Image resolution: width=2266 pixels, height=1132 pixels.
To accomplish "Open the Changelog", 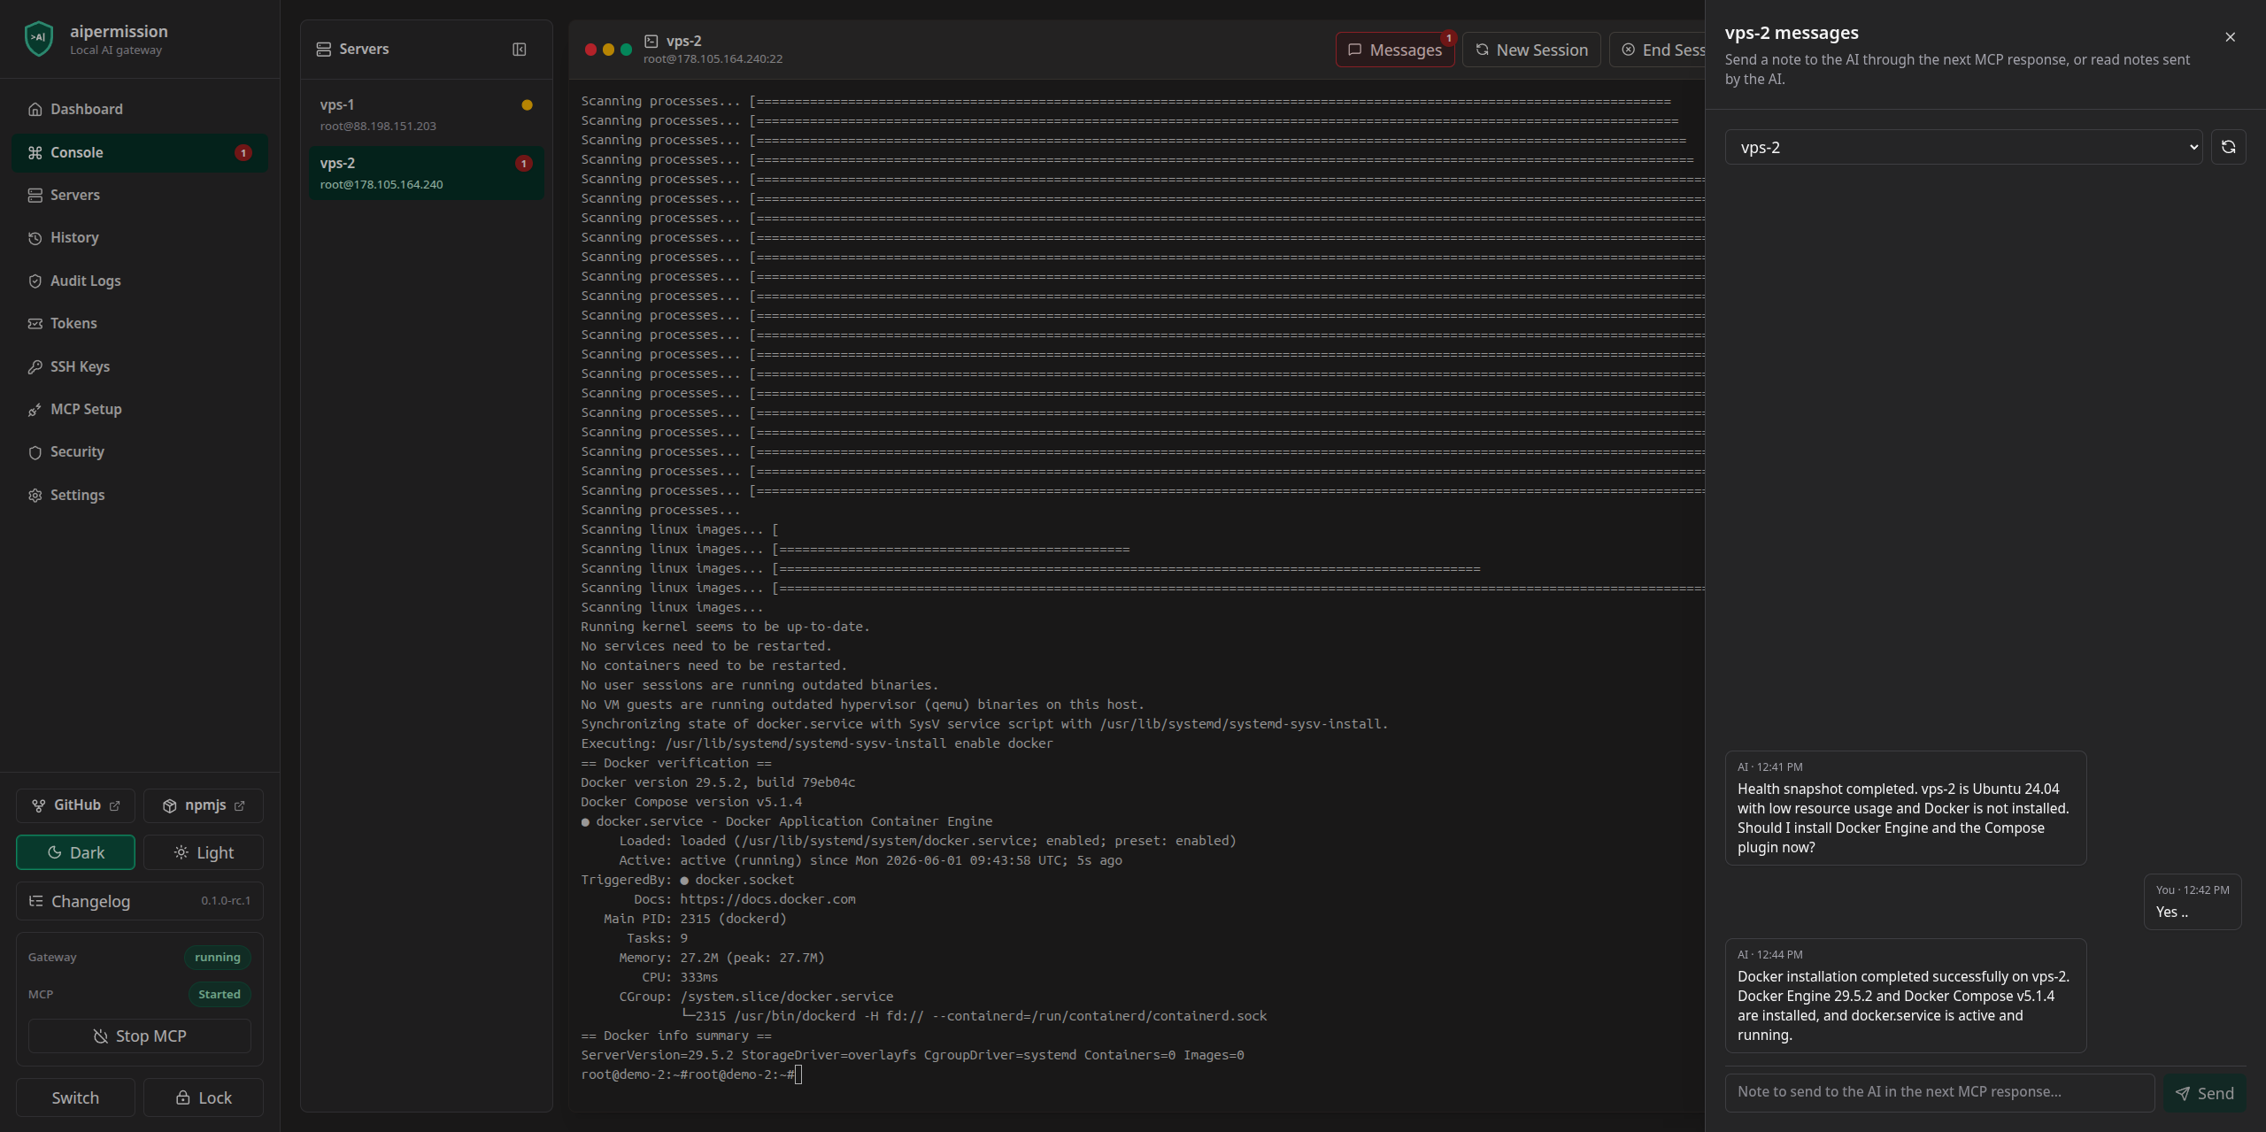I will coord(140,901).
